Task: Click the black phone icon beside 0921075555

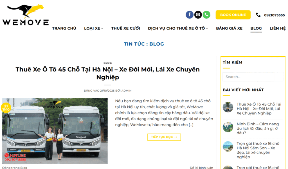Action: [x=258, y=15]
